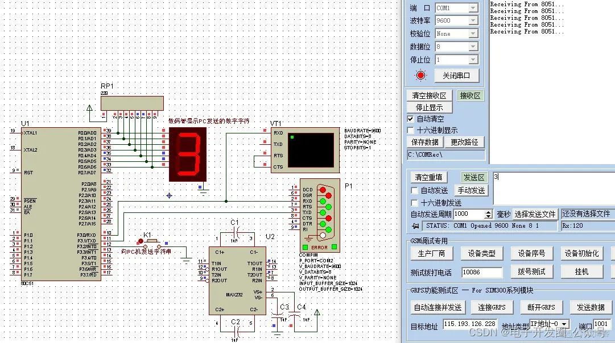Open the 端口 COM1 dropdown
615x343 pixels.
(473, 8)
